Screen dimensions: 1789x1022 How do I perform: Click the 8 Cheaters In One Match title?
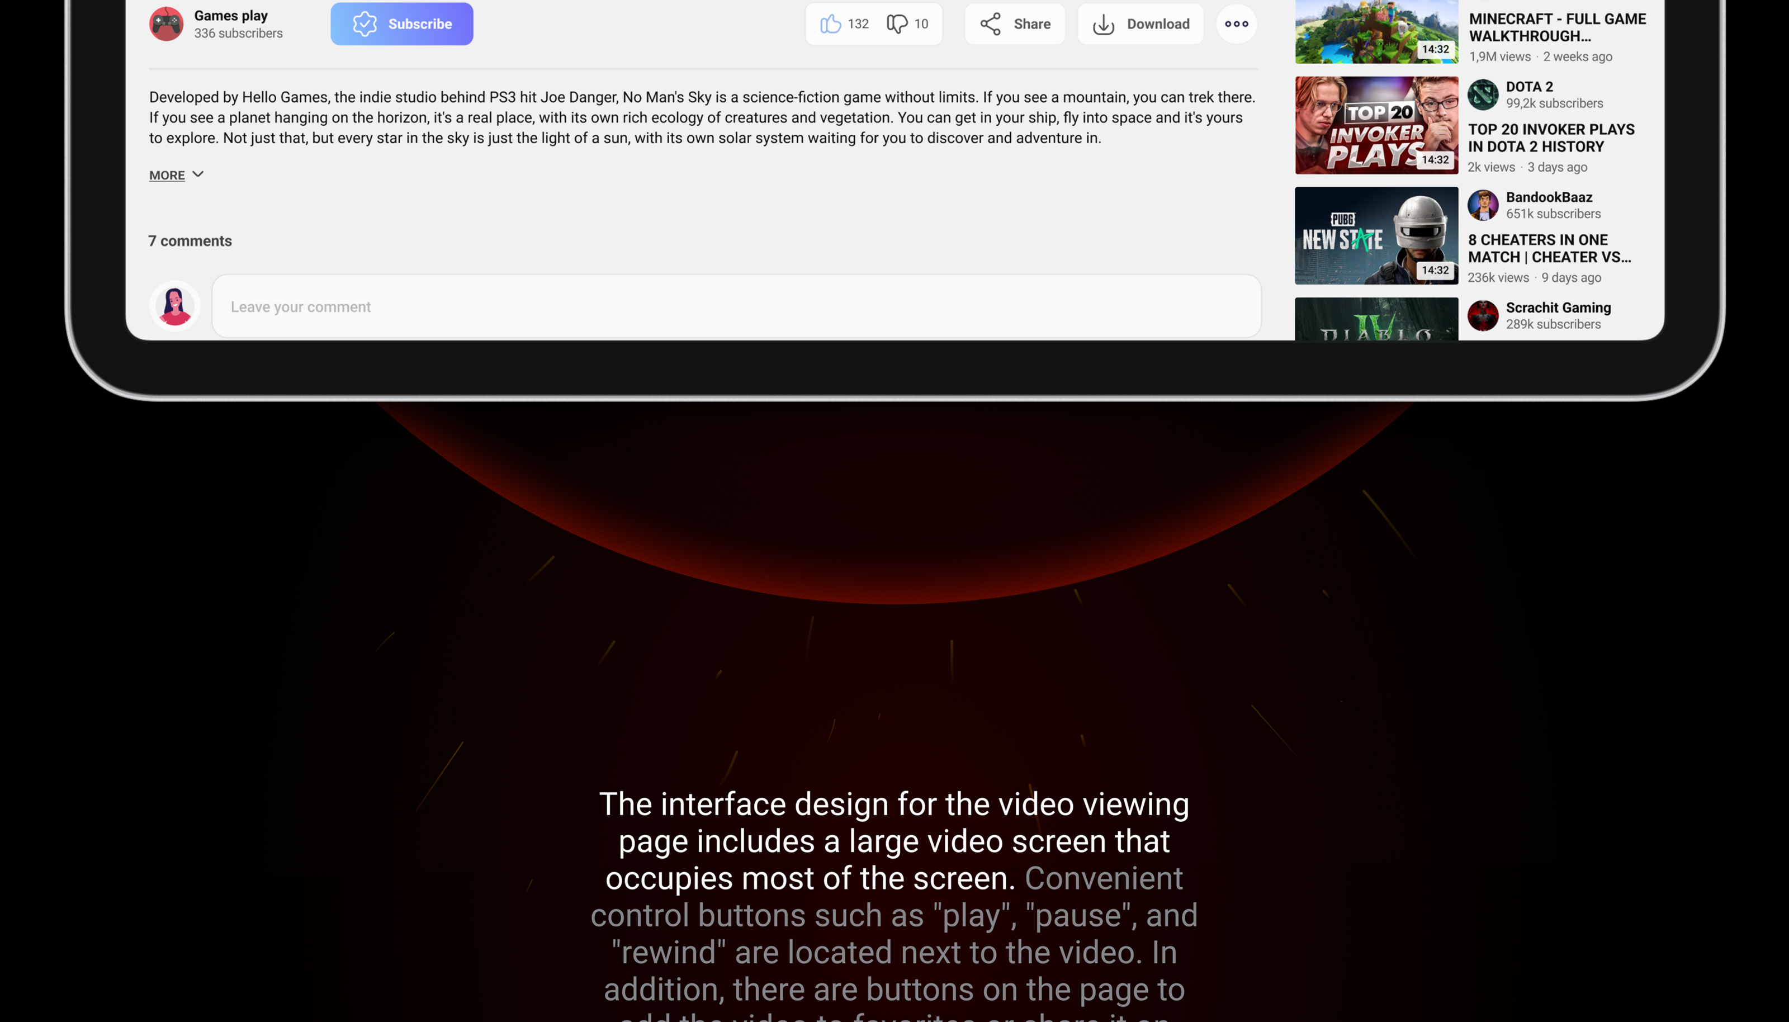pos(1549,248)
